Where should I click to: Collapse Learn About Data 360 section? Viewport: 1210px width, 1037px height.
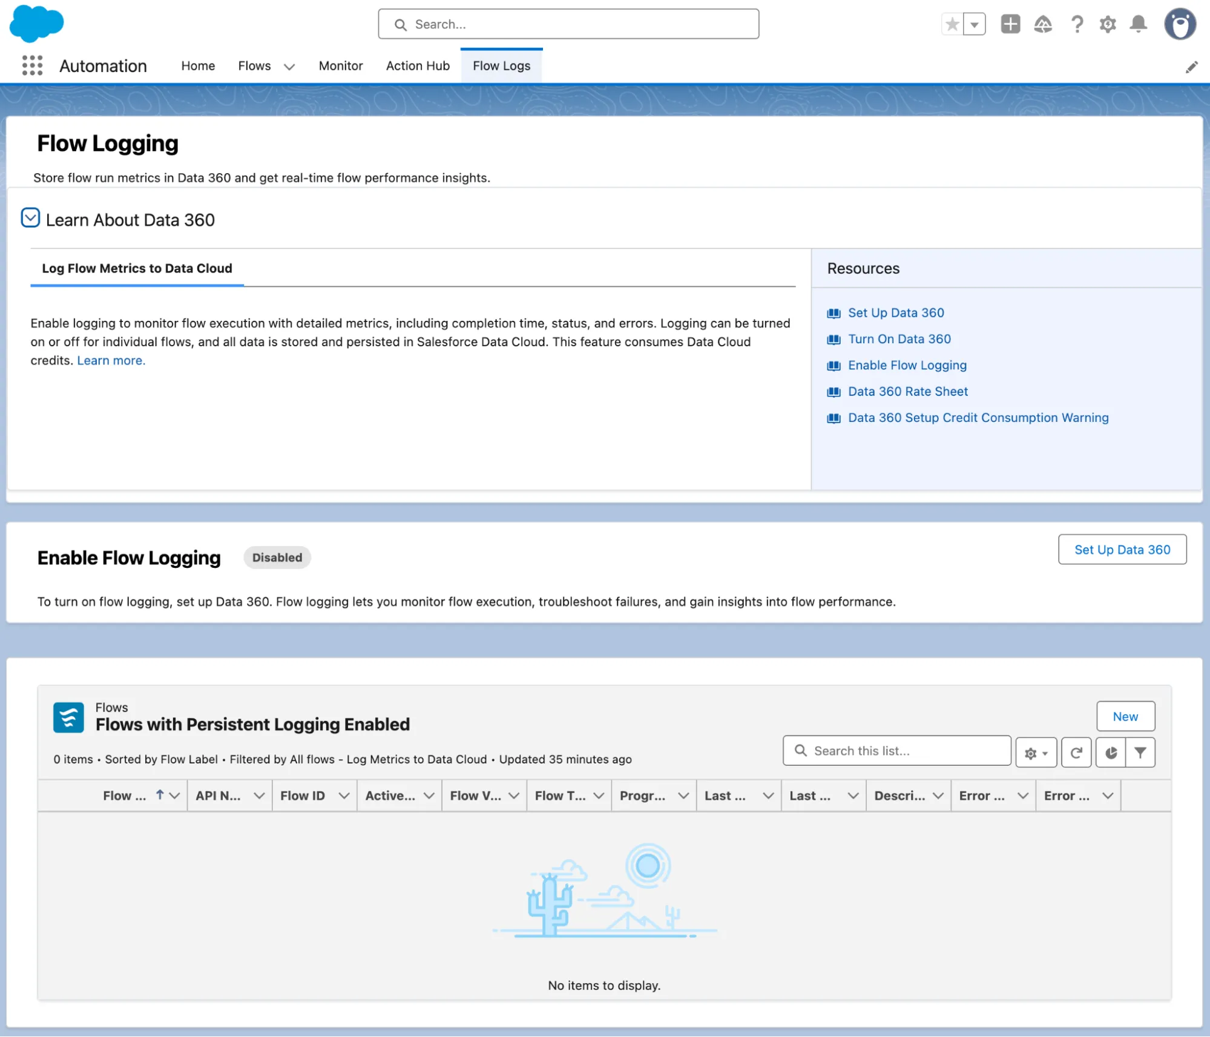click(x=30, y=218)
